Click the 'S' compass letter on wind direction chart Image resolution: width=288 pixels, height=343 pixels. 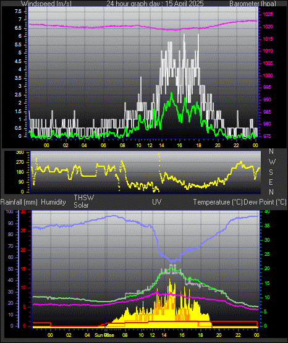(x=271, y=172)
